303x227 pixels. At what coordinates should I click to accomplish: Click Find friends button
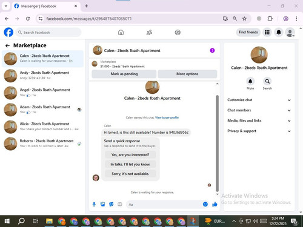click(x=248, y=32)
